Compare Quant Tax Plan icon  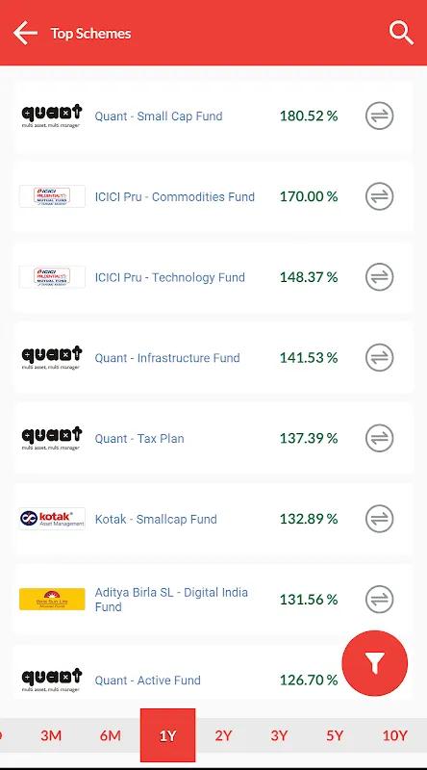[x=379, y=438]
